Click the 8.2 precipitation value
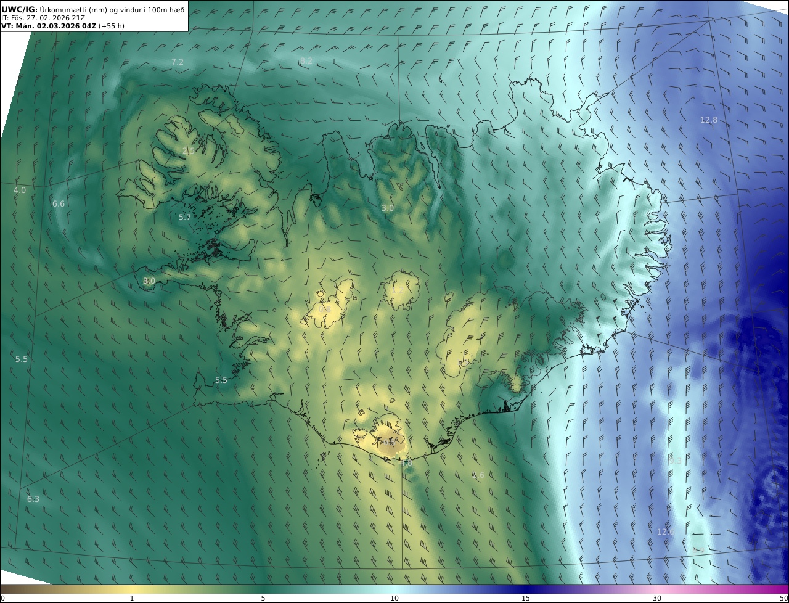 click(306, 60)
